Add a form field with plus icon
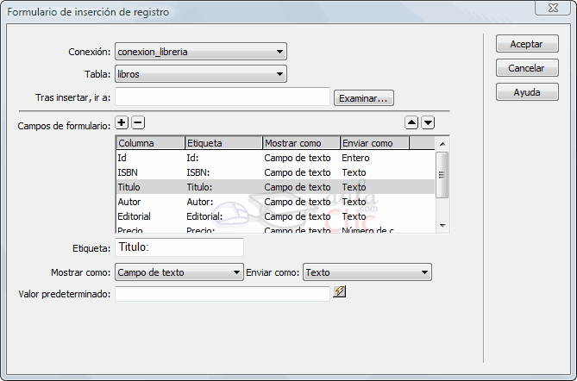The image size is (577, 381). click(x=122, y=122)
